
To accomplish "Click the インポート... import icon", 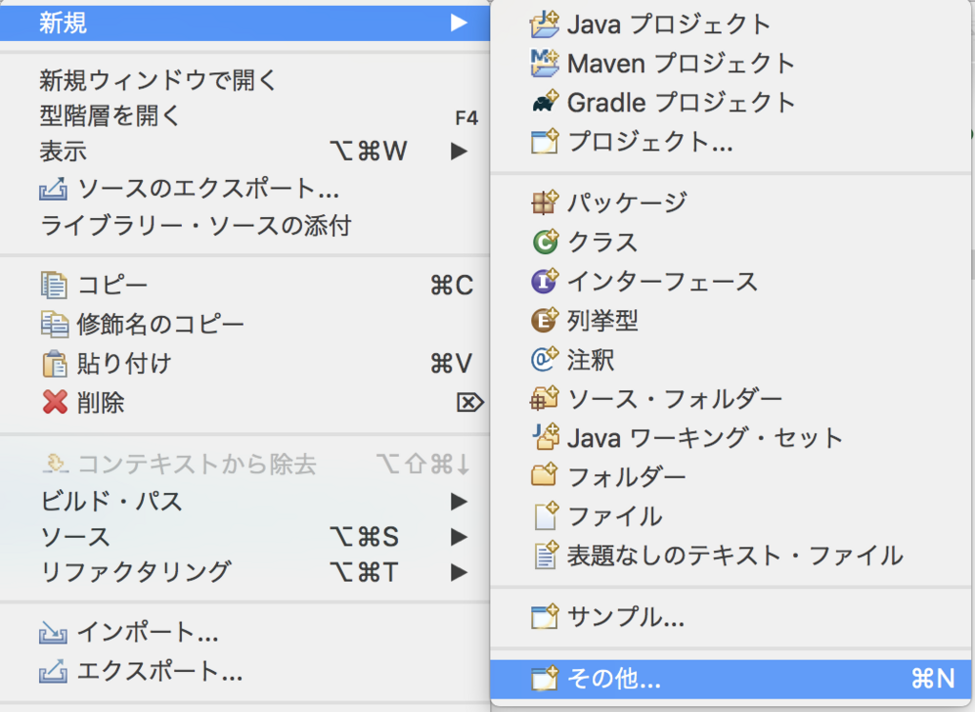I will click(x=53, y=633).
